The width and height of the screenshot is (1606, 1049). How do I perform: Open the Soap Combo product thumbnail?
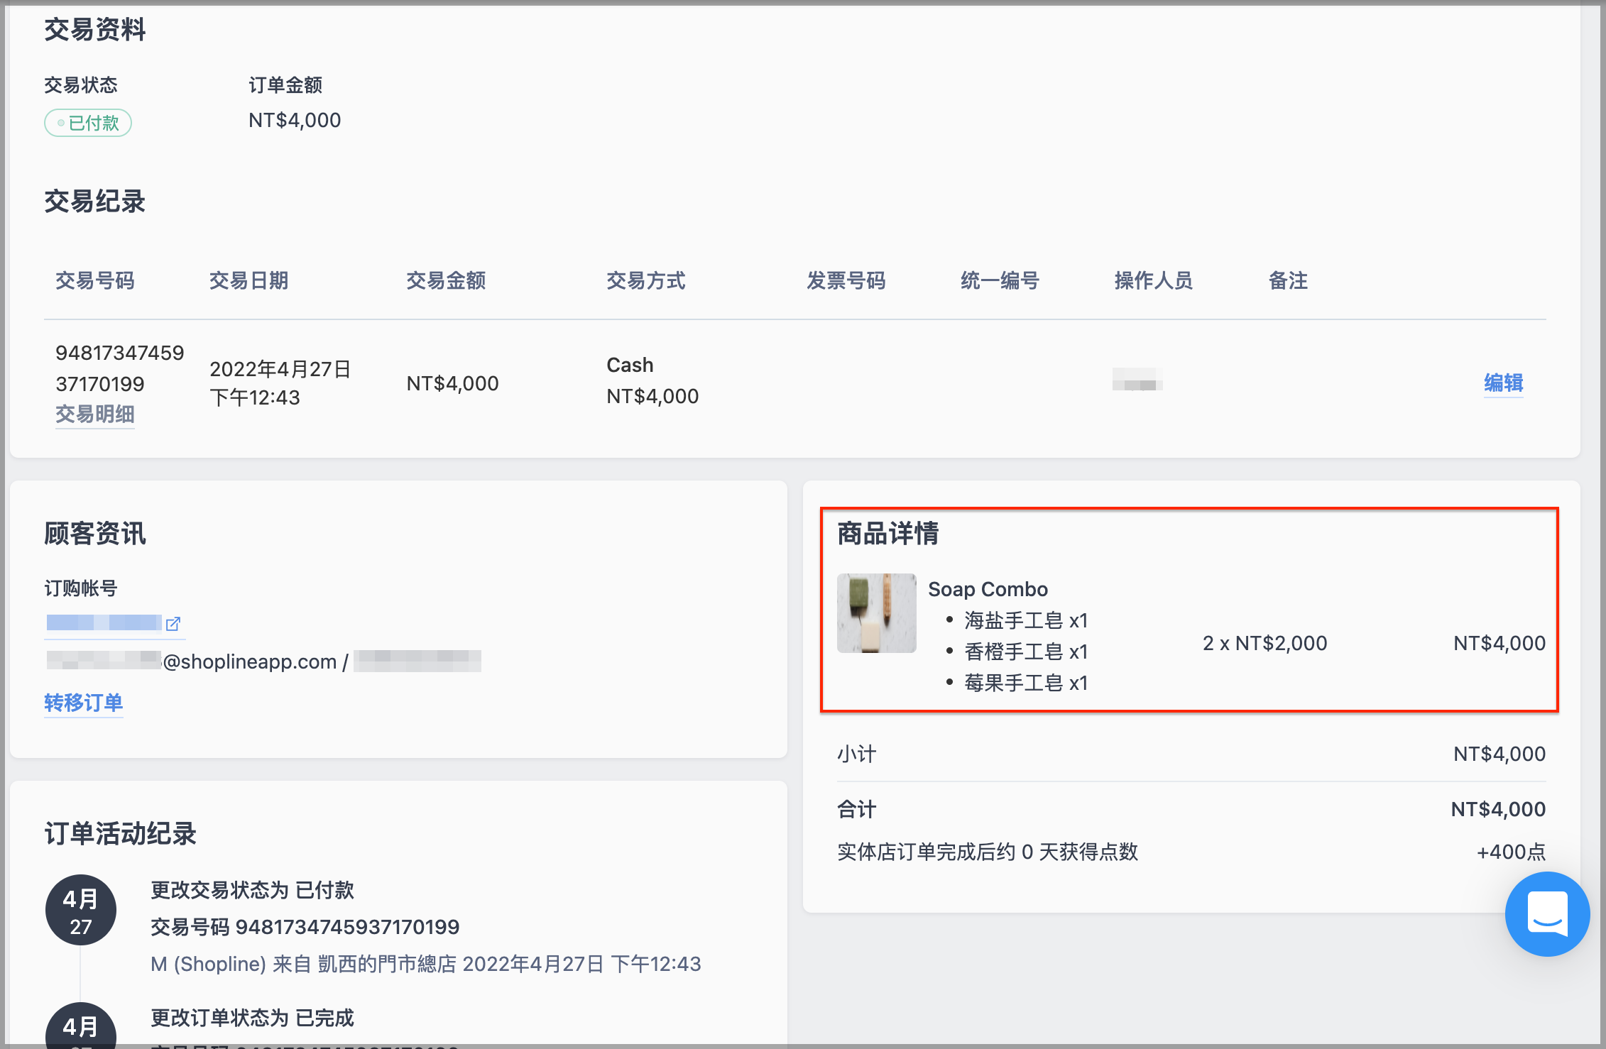point(876,613)
